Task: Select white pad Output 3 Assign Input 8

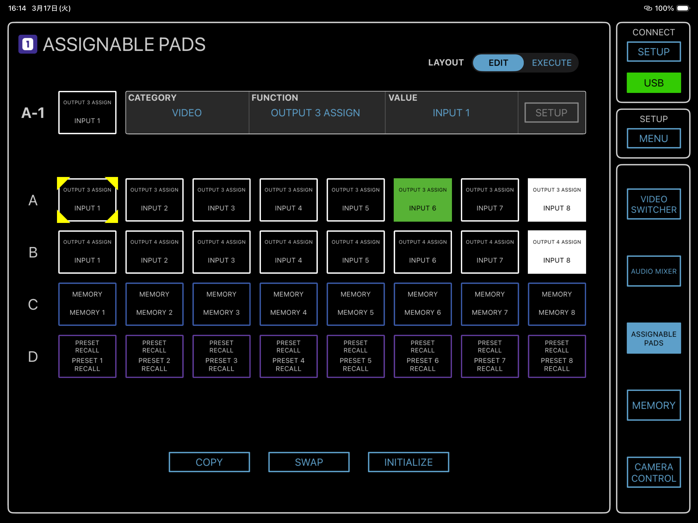Action: [x=557, y=200]
